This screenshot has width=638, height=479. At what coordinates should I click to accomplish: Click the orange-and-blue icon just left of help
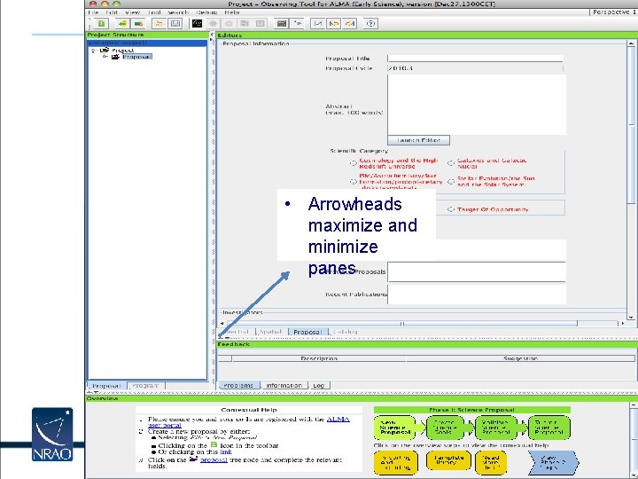coord(350,24)
